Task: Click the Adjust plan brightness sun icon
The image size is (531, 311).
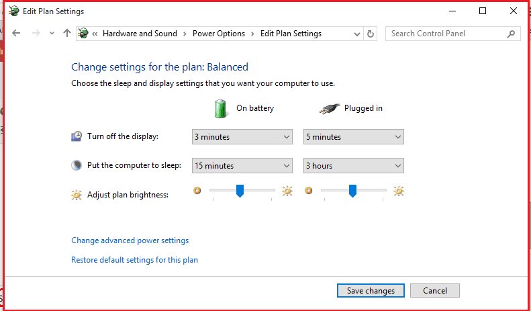Action: coord(77,195)
